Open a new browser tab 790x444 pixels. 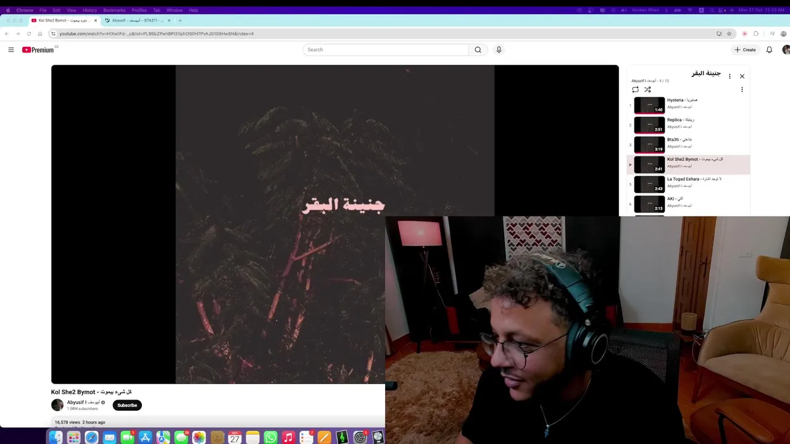click(x=180, y=20)
